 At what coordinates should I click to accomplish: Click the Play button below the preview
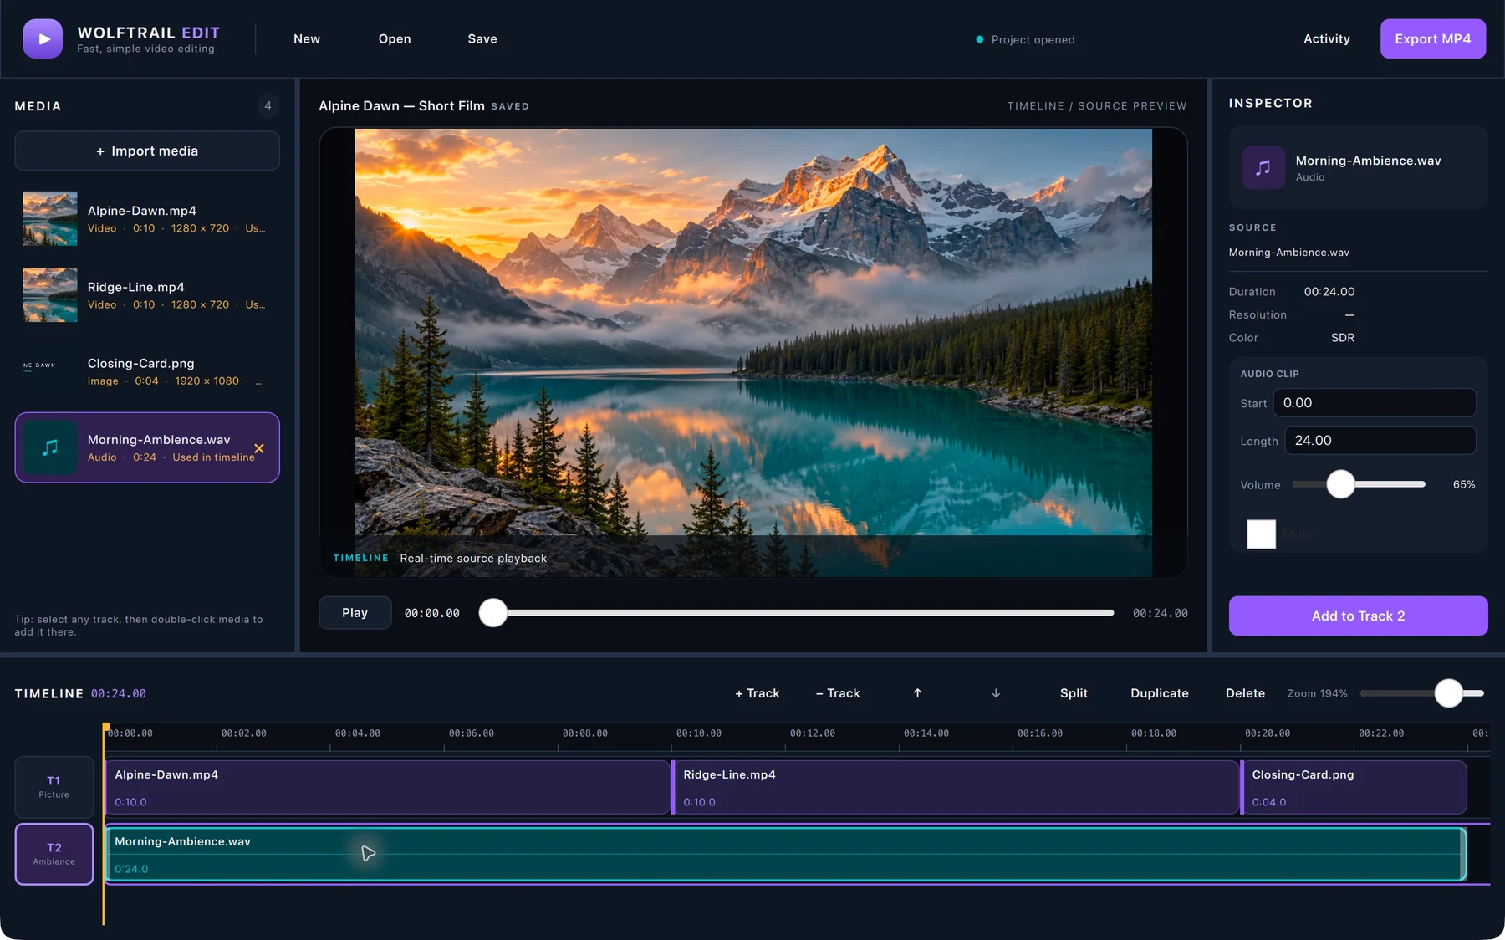coord(355,613)
